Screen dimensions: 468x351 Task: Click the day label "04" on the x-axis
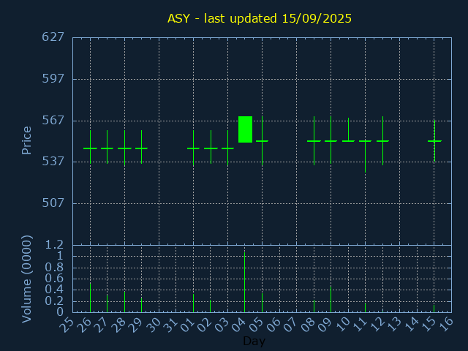coord(239,325)
